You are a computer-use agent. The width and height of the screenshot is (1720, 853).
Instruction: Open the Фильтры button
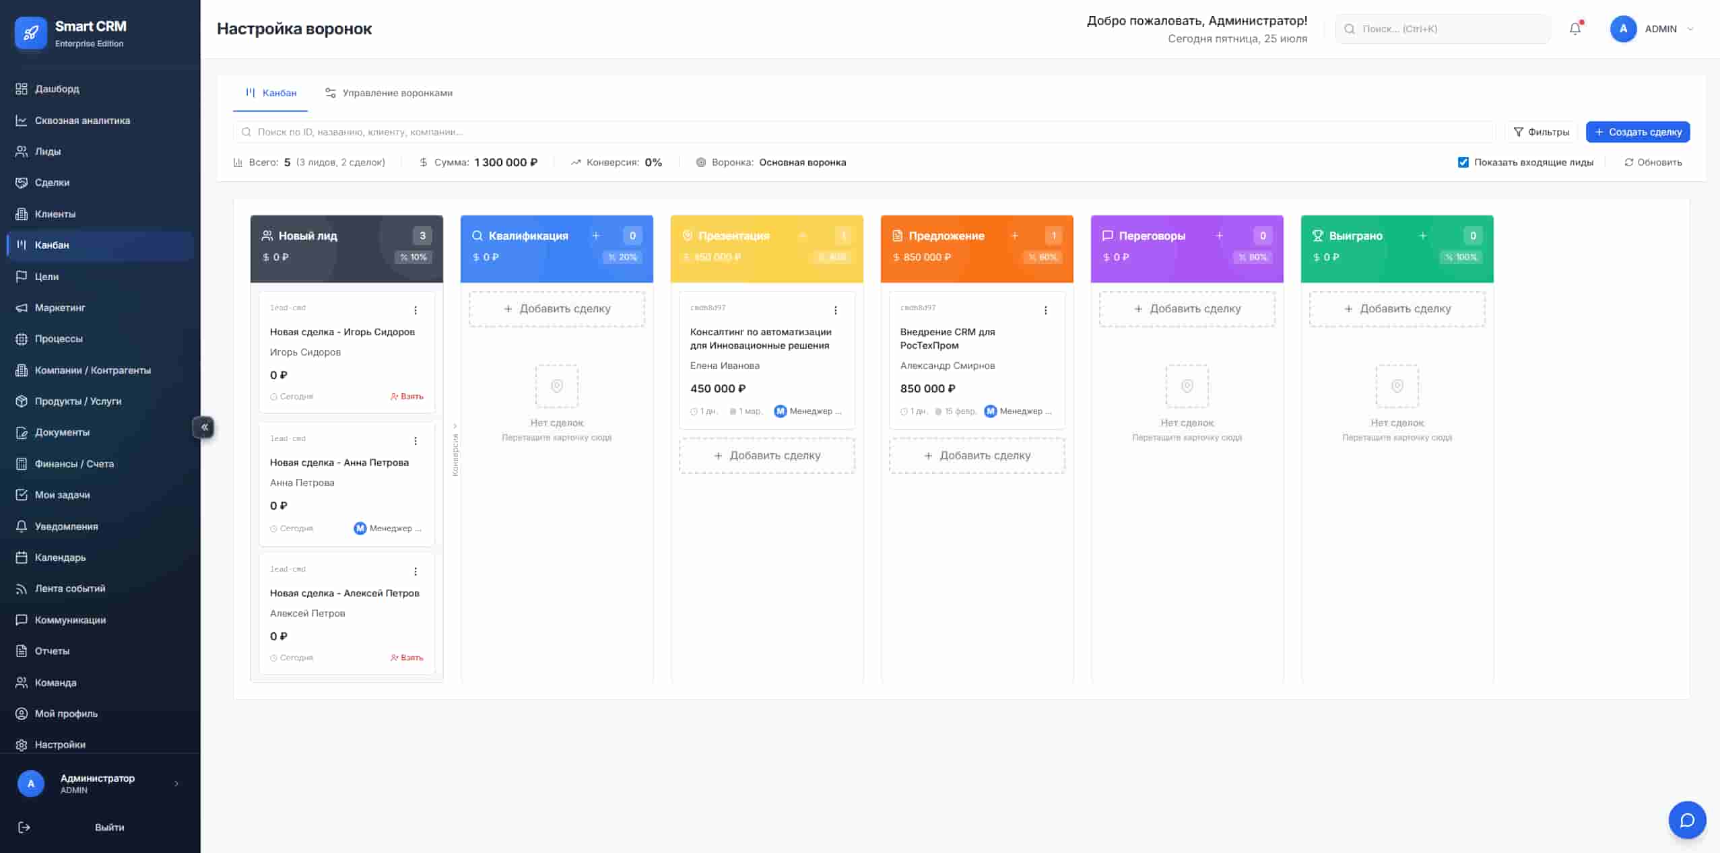click(x=1541, y=132)
